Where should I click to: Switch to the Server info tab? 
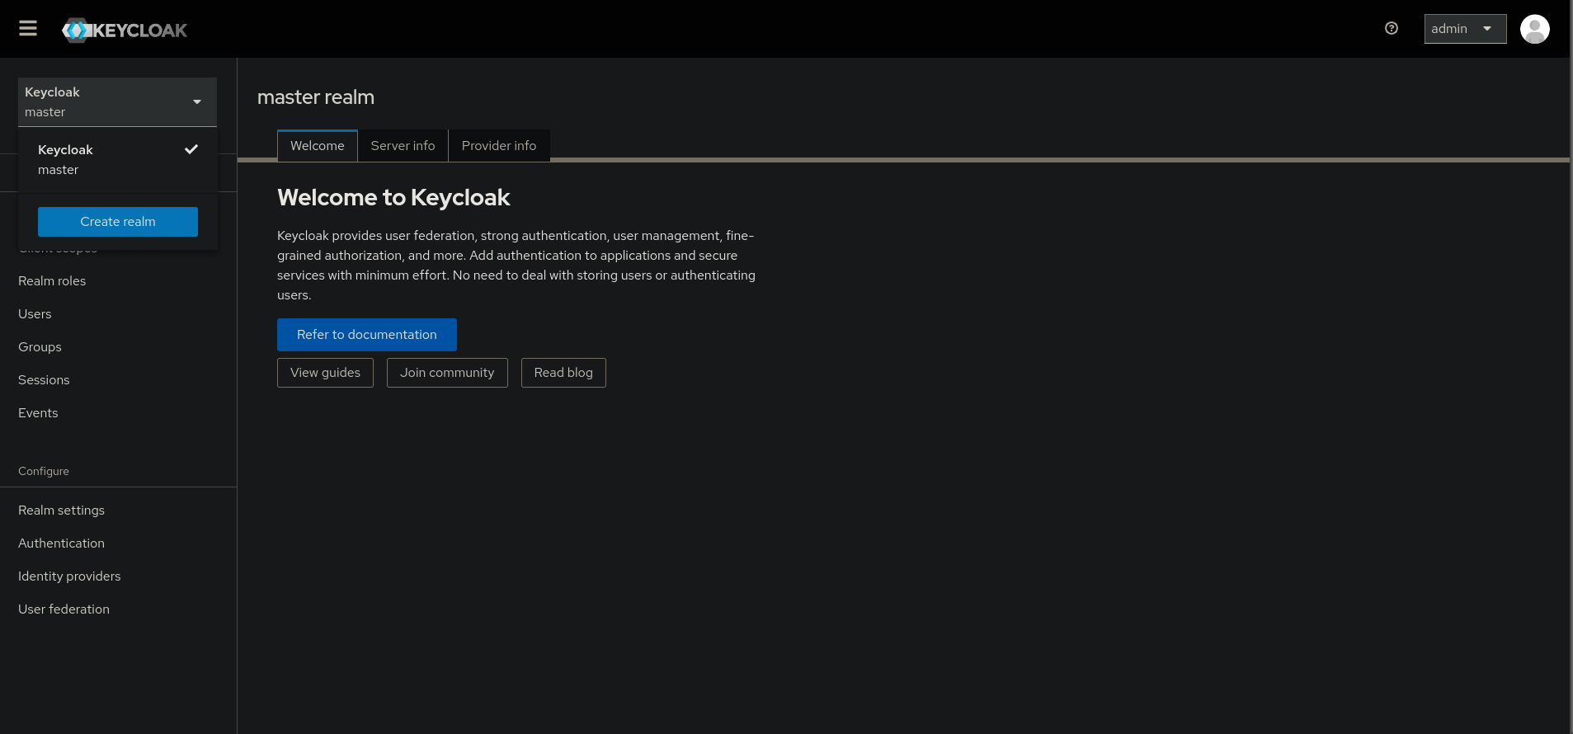(x=403, y=146)
